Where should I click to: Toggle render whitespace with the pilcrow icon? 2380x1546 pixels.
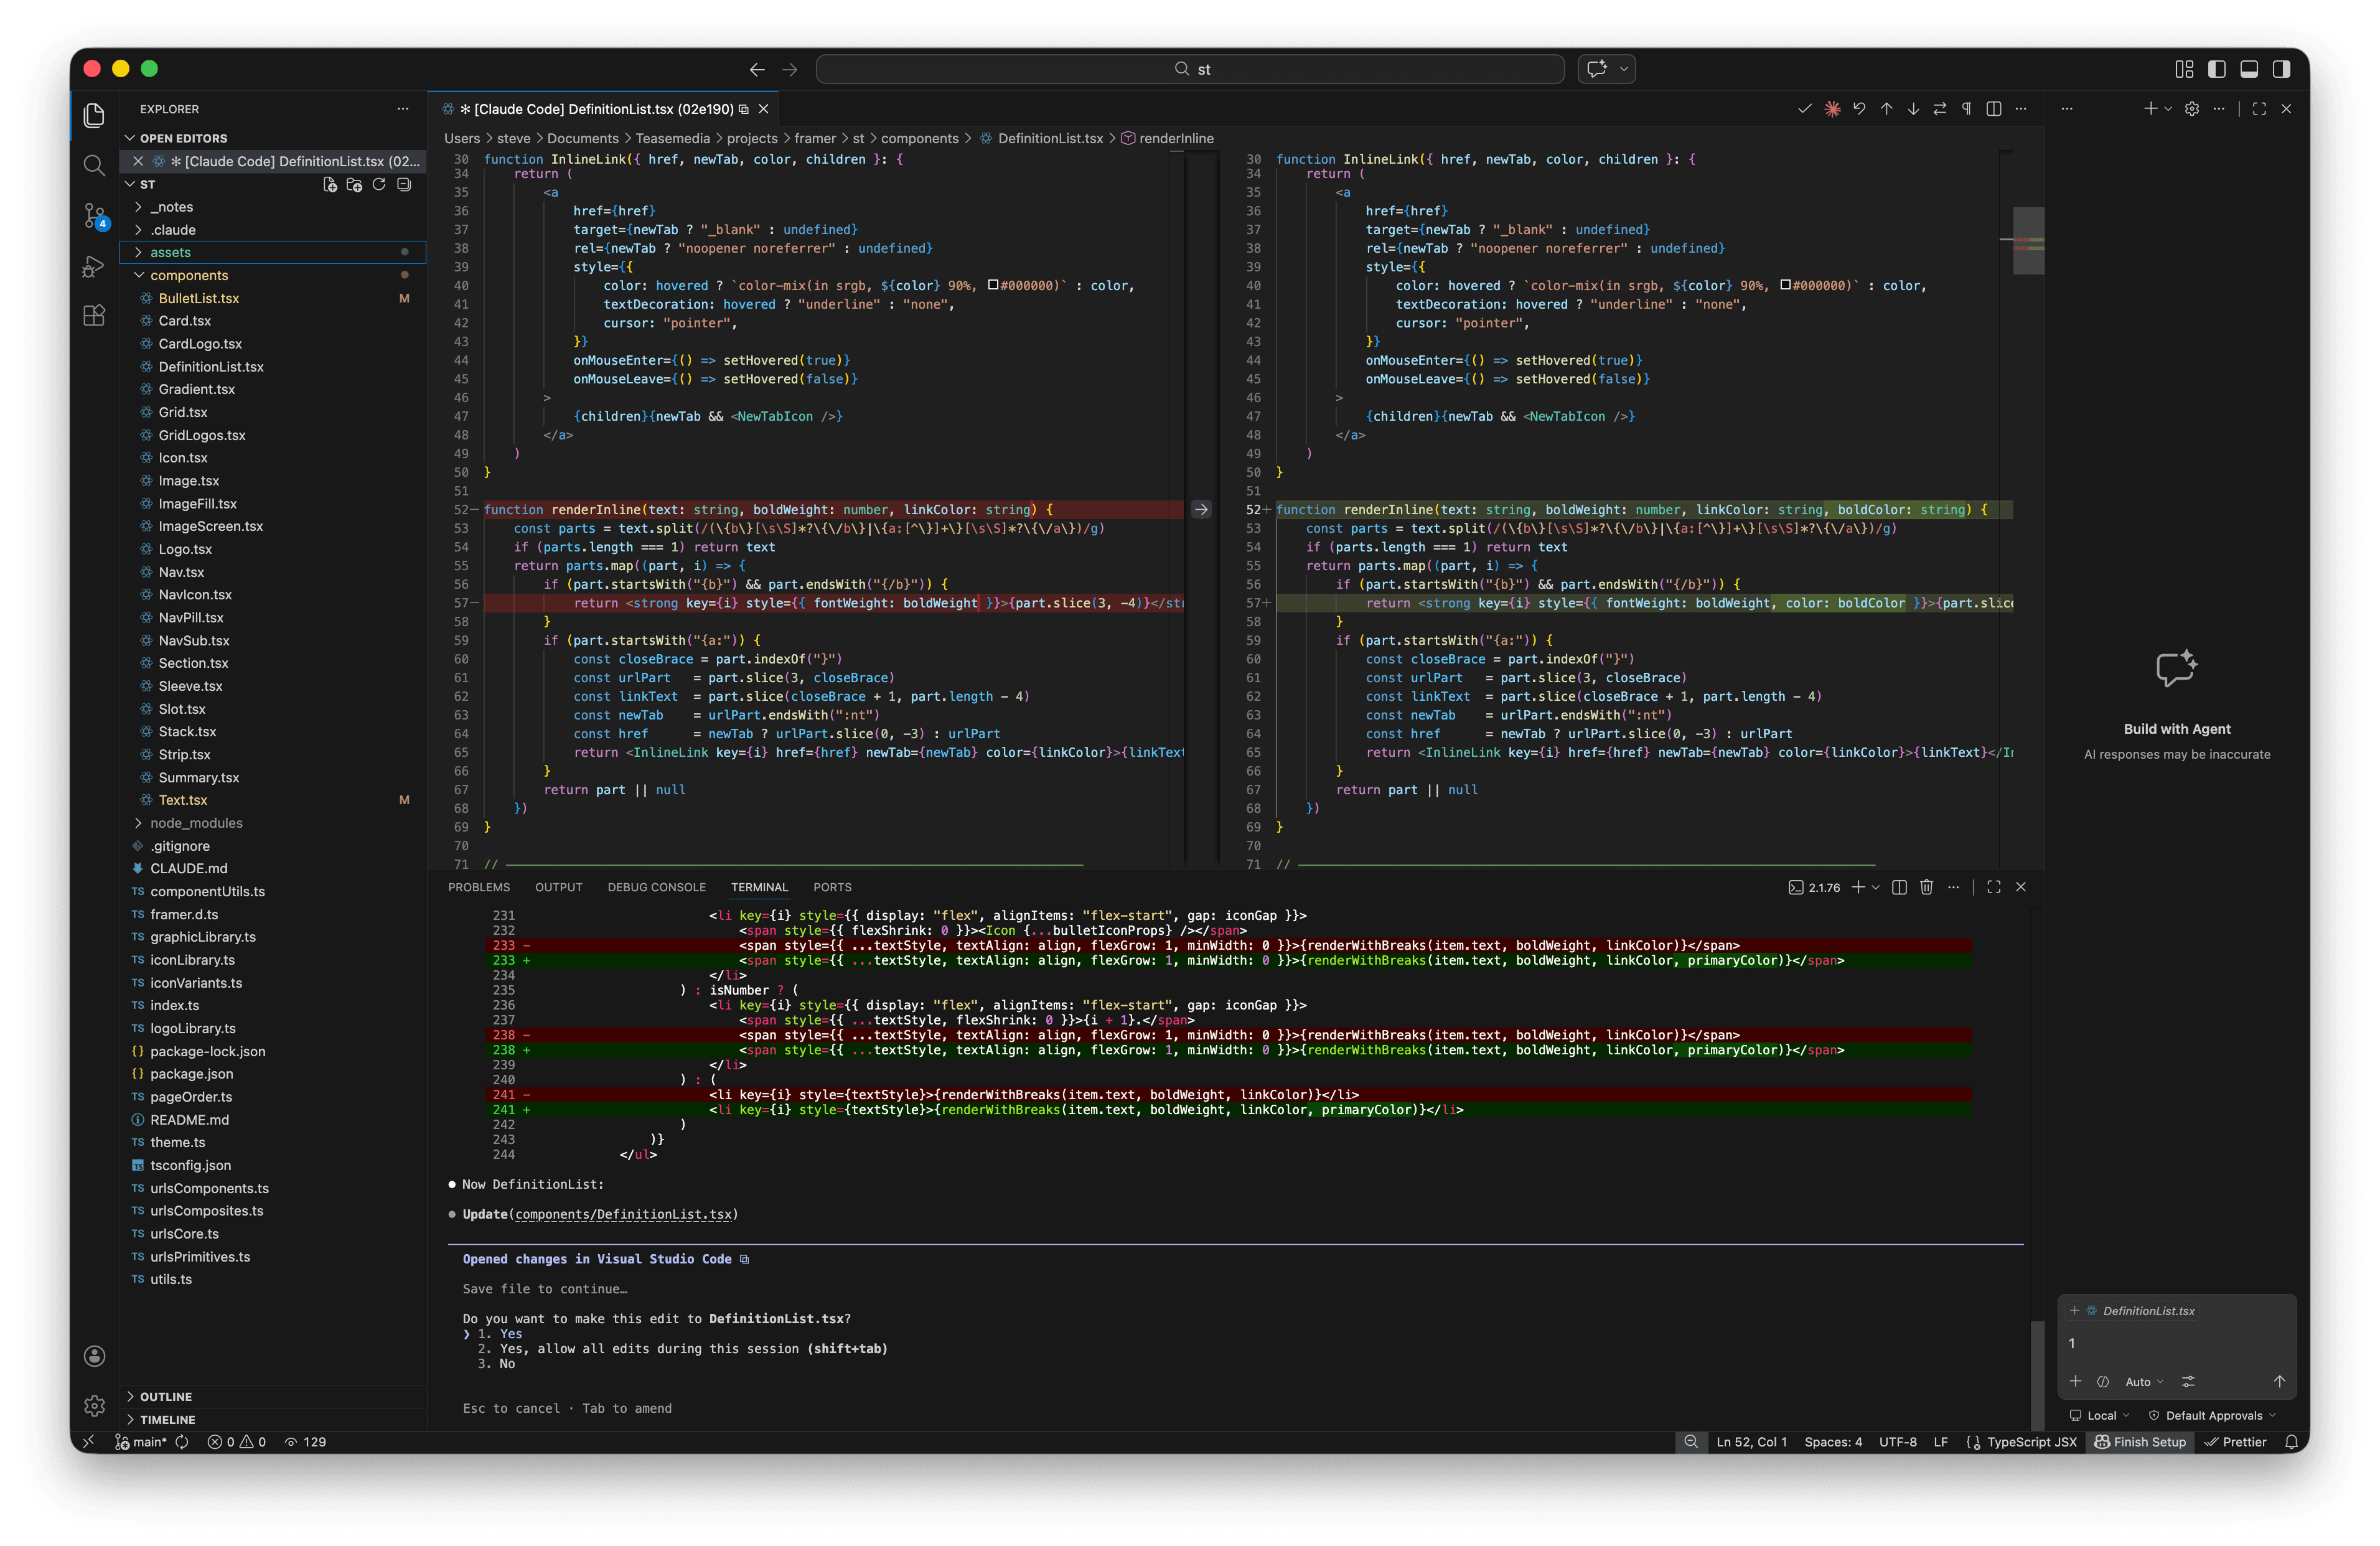point(1967,109)
